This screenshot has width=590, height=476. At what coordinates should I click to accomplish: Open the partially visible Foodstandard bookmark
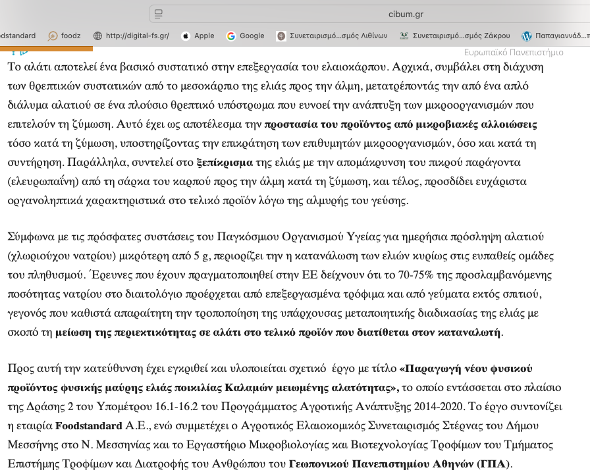tap(18, 36)
